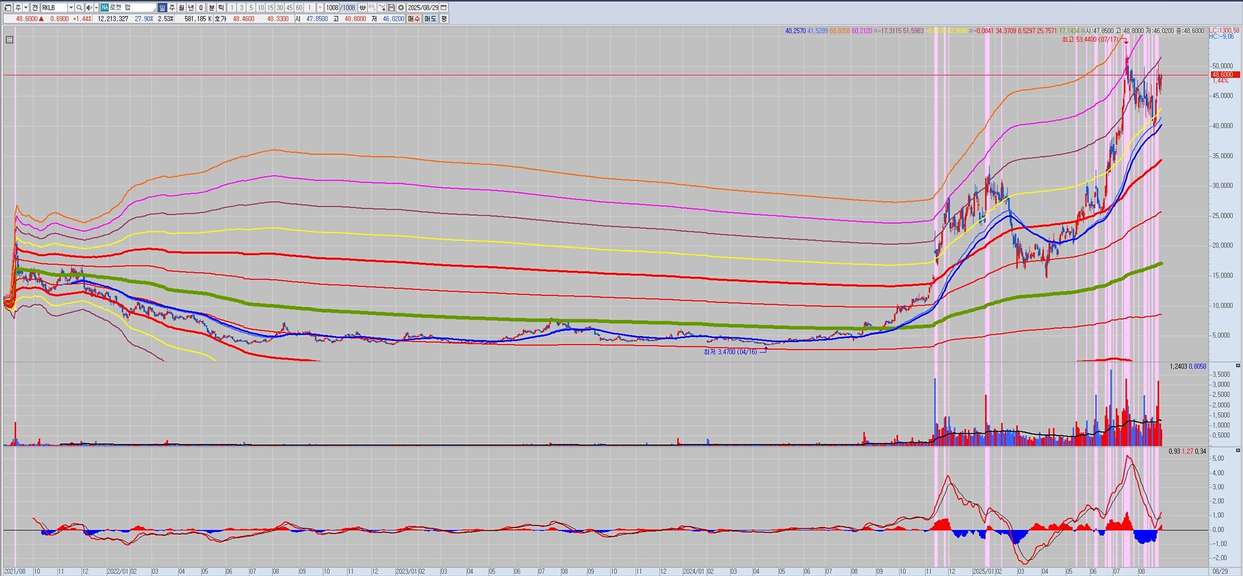Click the speaker sound alert icon
This screenshot has width=1243, height=576.
coord(89,8)
